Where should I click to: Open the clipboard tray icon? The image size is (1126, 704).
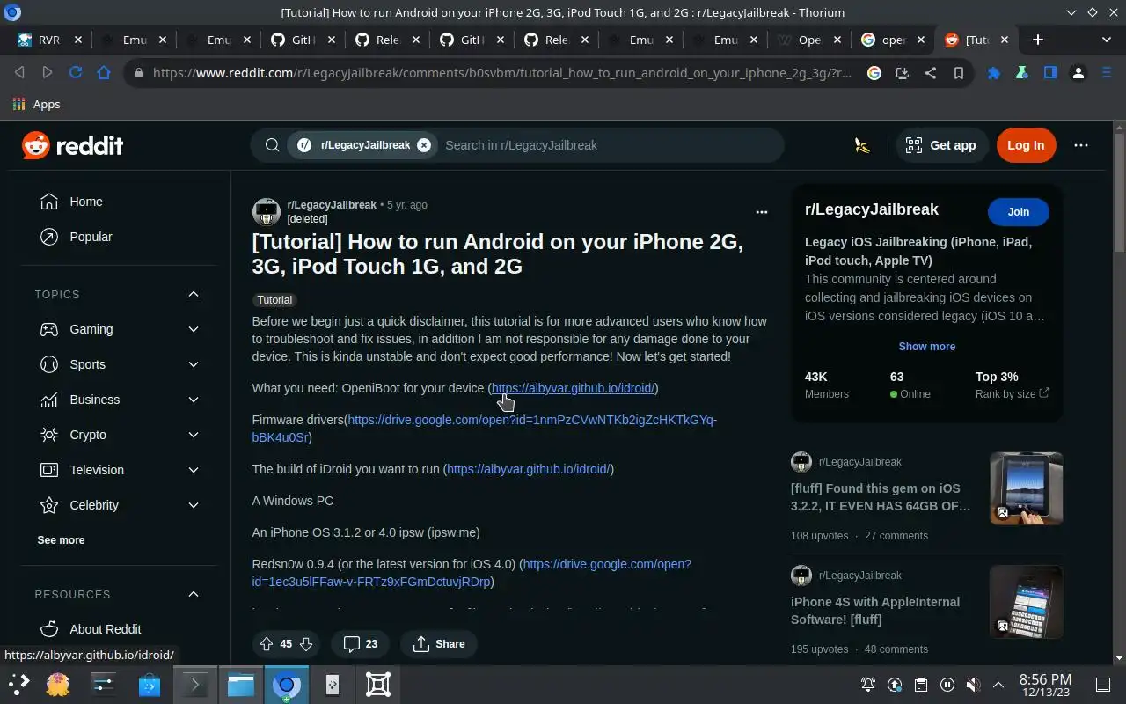[920, 685]
